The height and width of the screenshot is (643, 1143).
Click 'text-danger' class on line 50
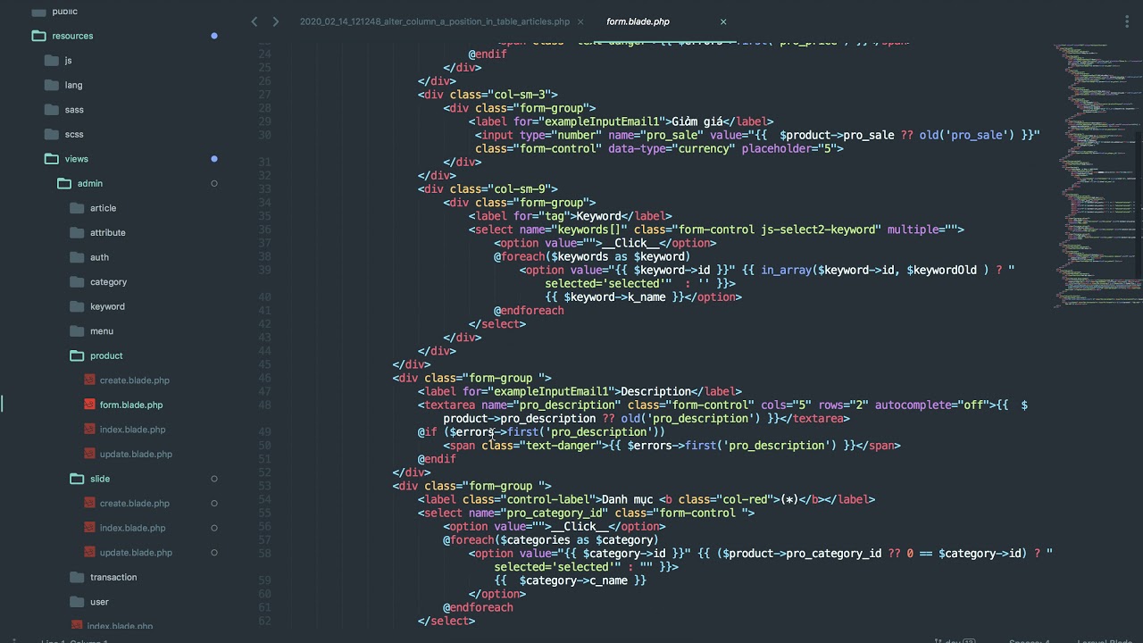pos(561,446)
